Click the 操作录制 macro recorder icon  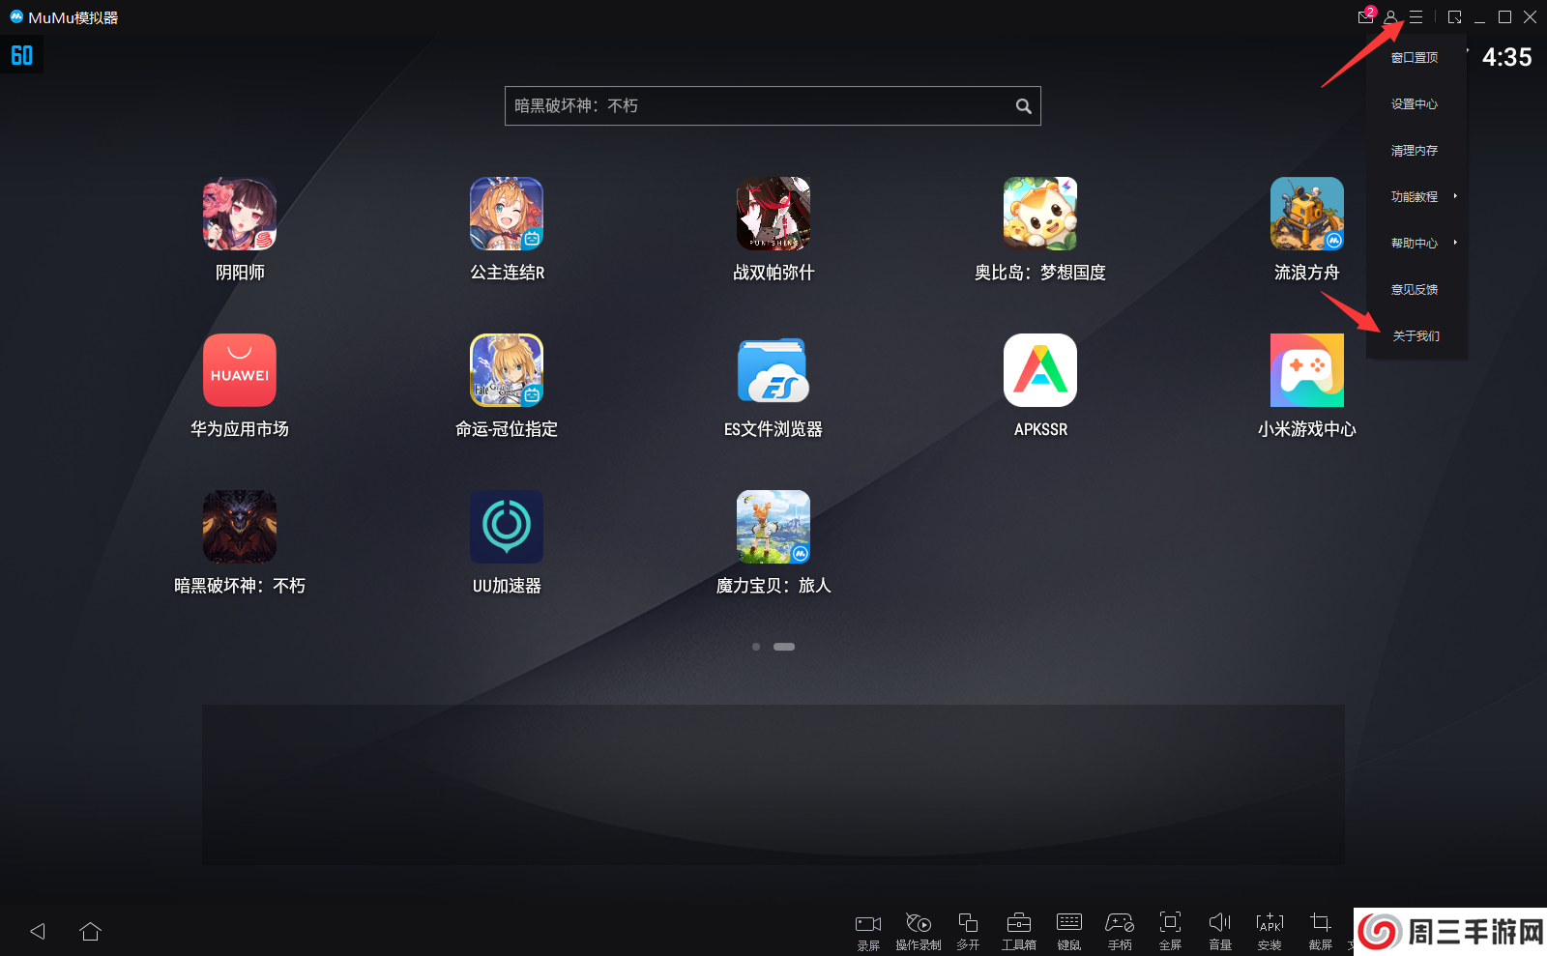pyautogui.click(x=918, y=931)
